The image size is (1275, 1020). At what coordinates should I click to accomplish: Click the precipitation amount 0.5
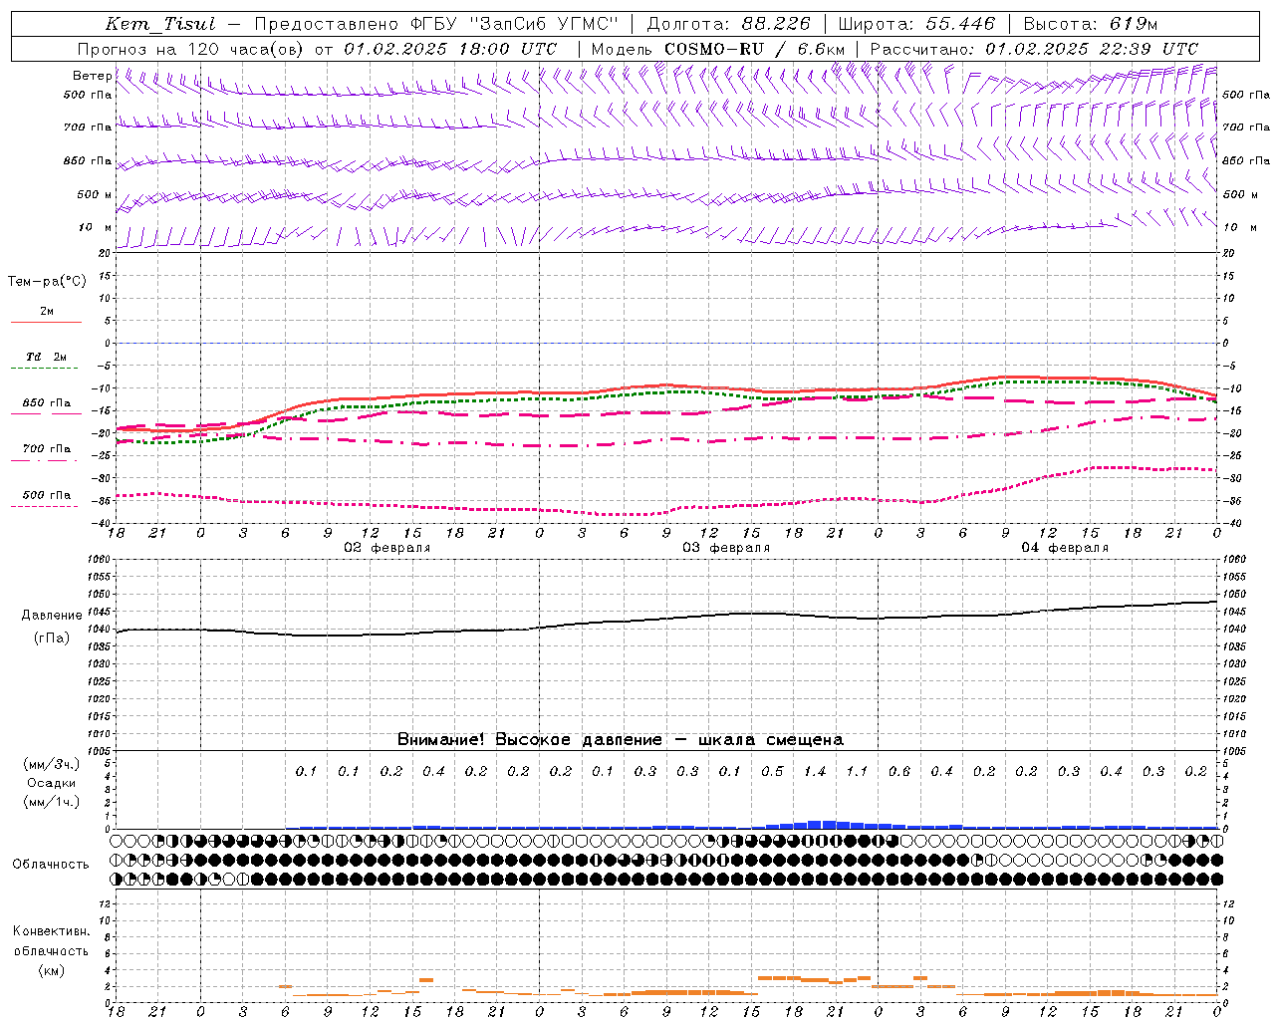tap(772, 772)
